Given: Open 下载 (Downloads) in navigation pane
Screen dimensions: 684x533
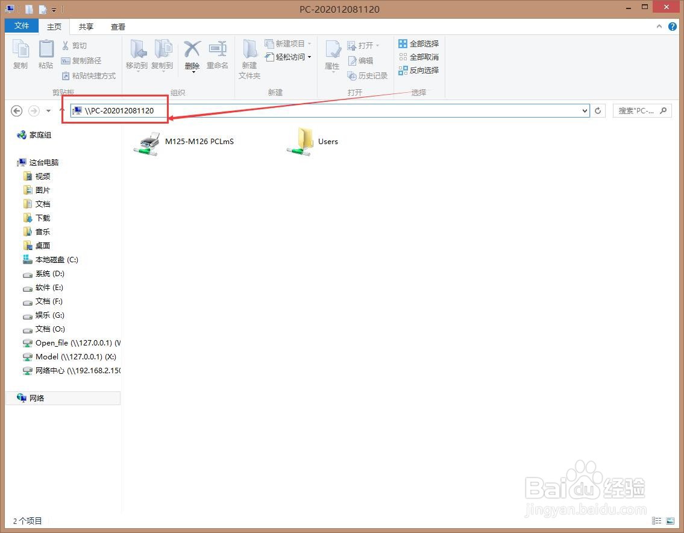Looking at the screenshot, I should pyautogui.click(x=37, y=218).
